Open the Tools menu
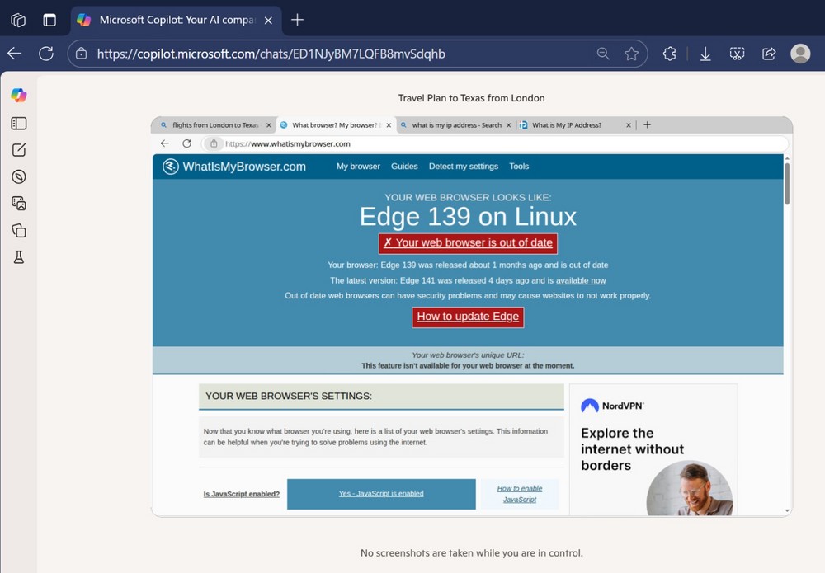This screenshot has height=573, width=825. (519, 166)
